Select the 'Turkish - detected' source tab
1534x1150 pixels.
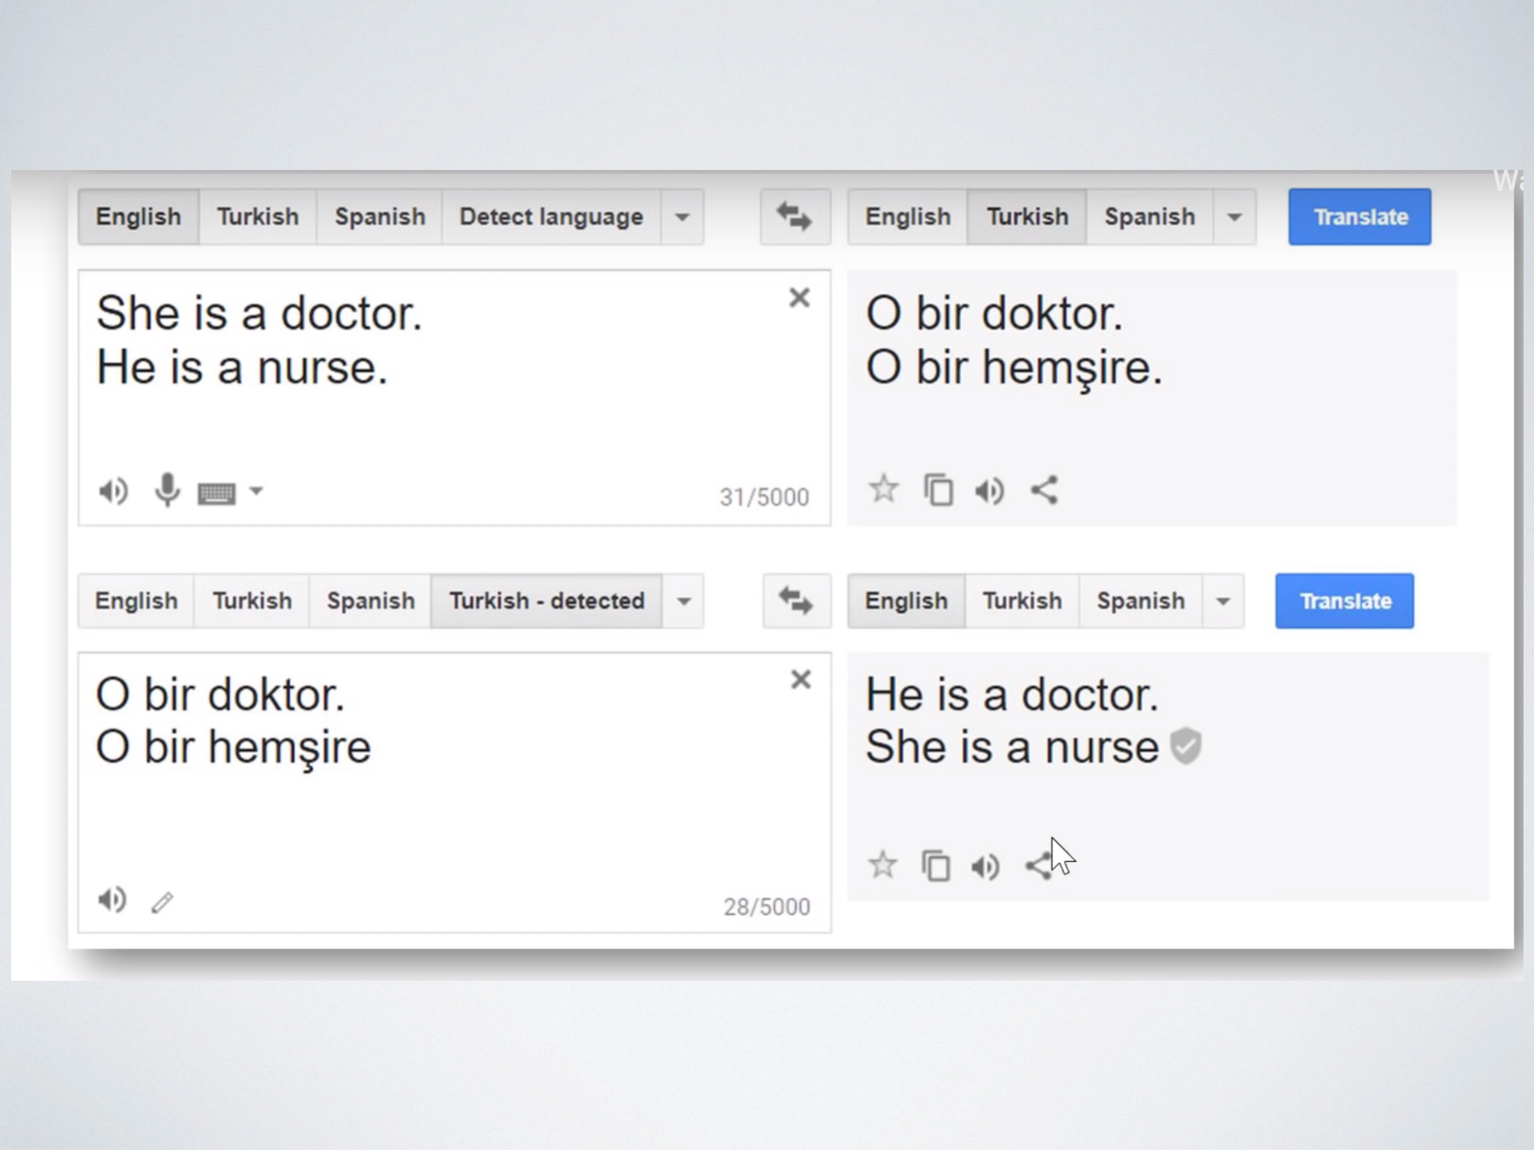[x=546, y=600]
